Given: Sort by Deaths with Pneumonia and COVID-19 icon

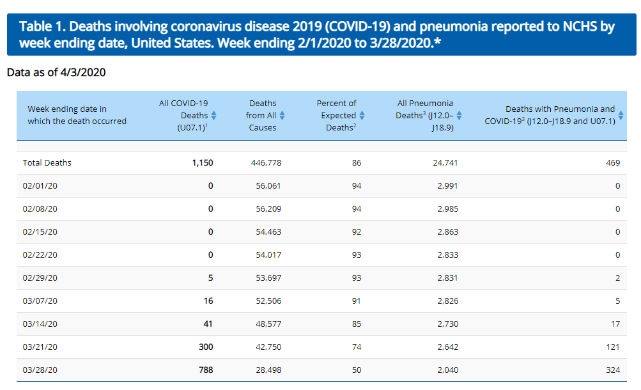Looking at the screenshot, I should click(x=621, y=116).
